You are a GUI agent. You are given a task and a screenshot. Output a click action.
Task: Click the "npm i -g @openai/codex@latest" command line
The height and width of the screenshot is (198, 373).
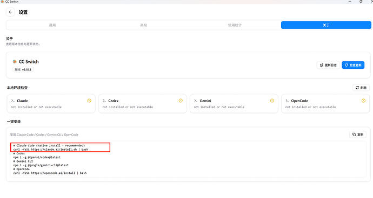point(37,157)
